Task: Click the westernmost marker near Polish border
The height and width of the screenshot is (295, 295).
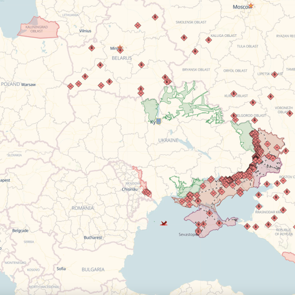Action: [x=71, y=86]
